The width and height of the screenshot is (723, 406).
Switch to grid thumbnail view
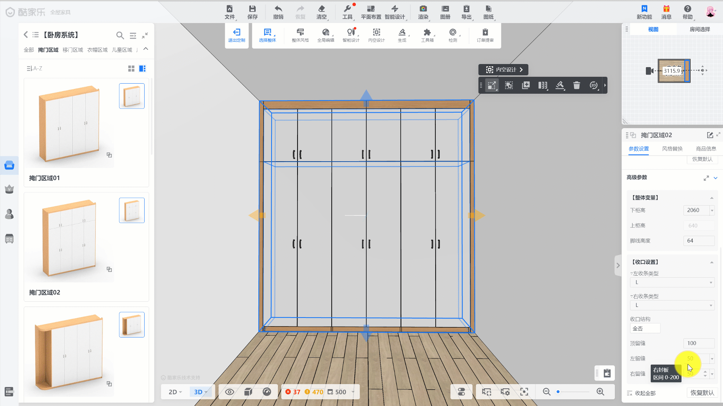click(131, 69)
